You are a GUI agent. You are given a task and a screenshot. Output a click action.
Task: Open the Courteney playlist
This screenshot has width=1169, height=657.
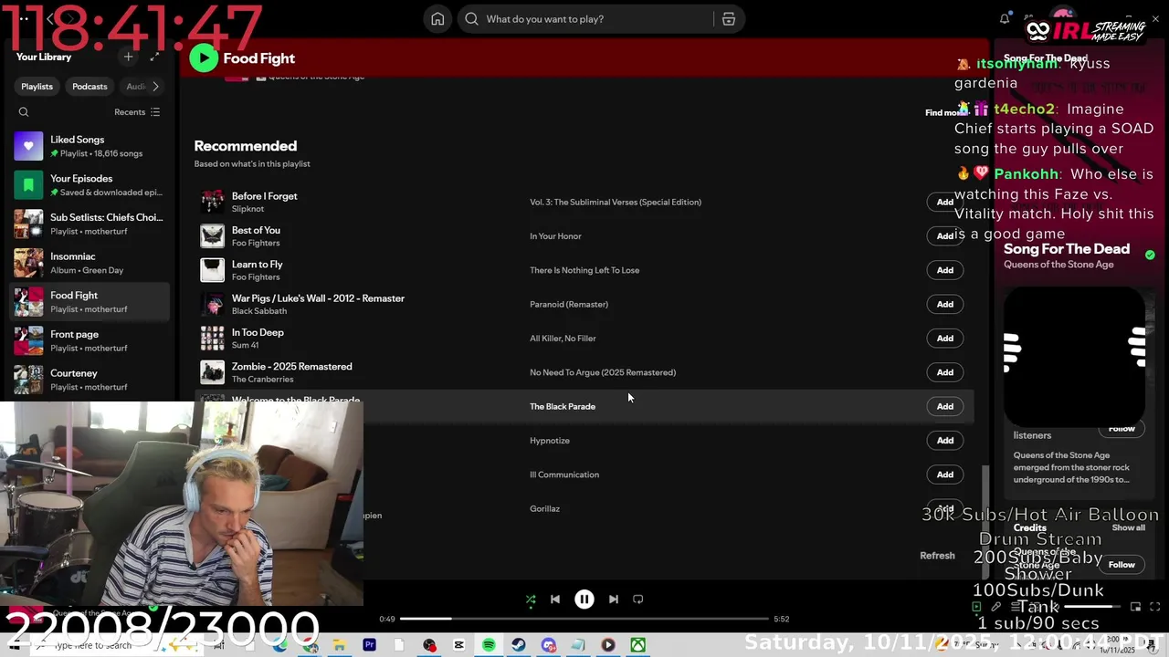90,380
